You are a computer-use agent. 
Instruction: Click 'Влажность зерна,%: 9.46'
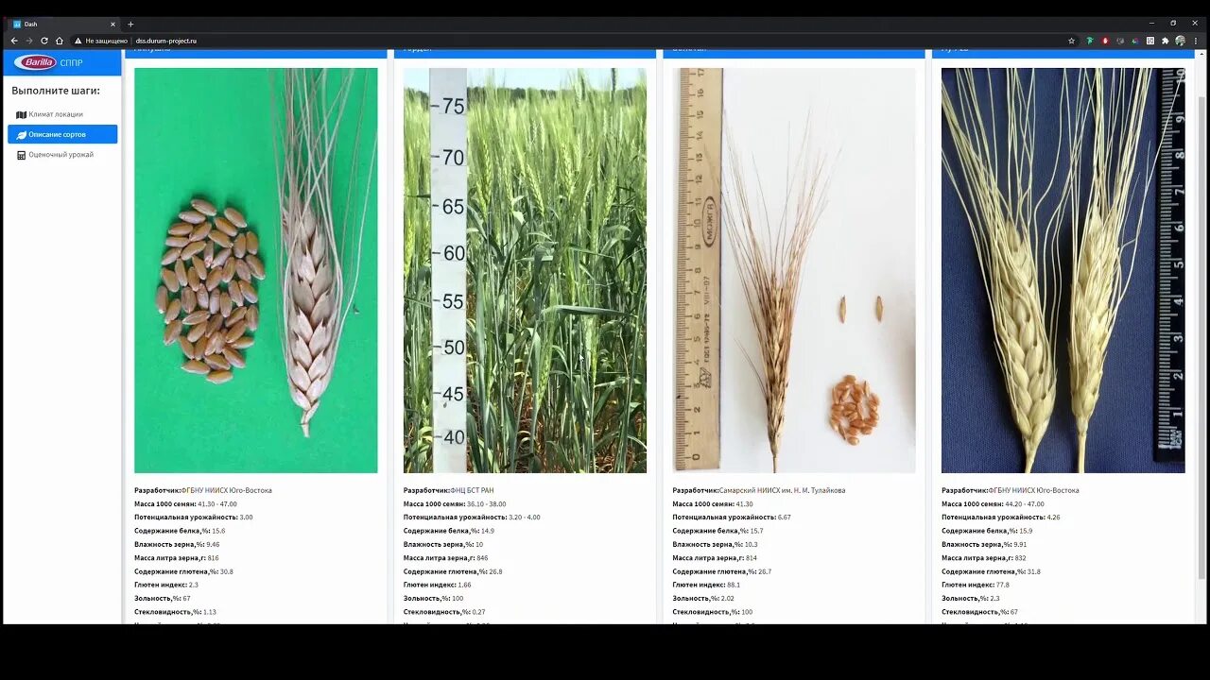pos(177,545)
